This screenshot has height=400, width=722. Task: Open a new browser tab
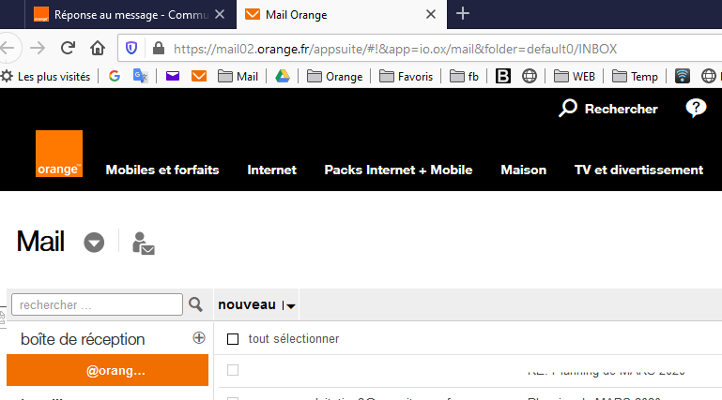[463, 13]
